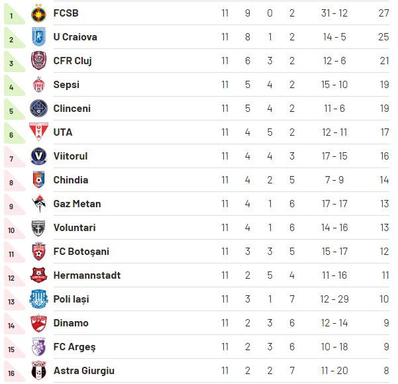Click the FC Botoșani team name
Image resolution: width=398 pixels, height=384 pixels.
pos(81,252)
